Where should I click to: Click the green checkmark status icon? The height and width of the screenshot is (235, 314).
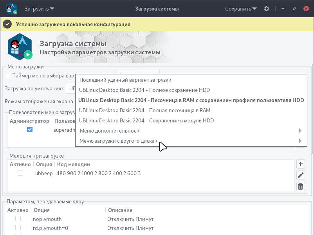pyautogui.click(x=7, y=24)
